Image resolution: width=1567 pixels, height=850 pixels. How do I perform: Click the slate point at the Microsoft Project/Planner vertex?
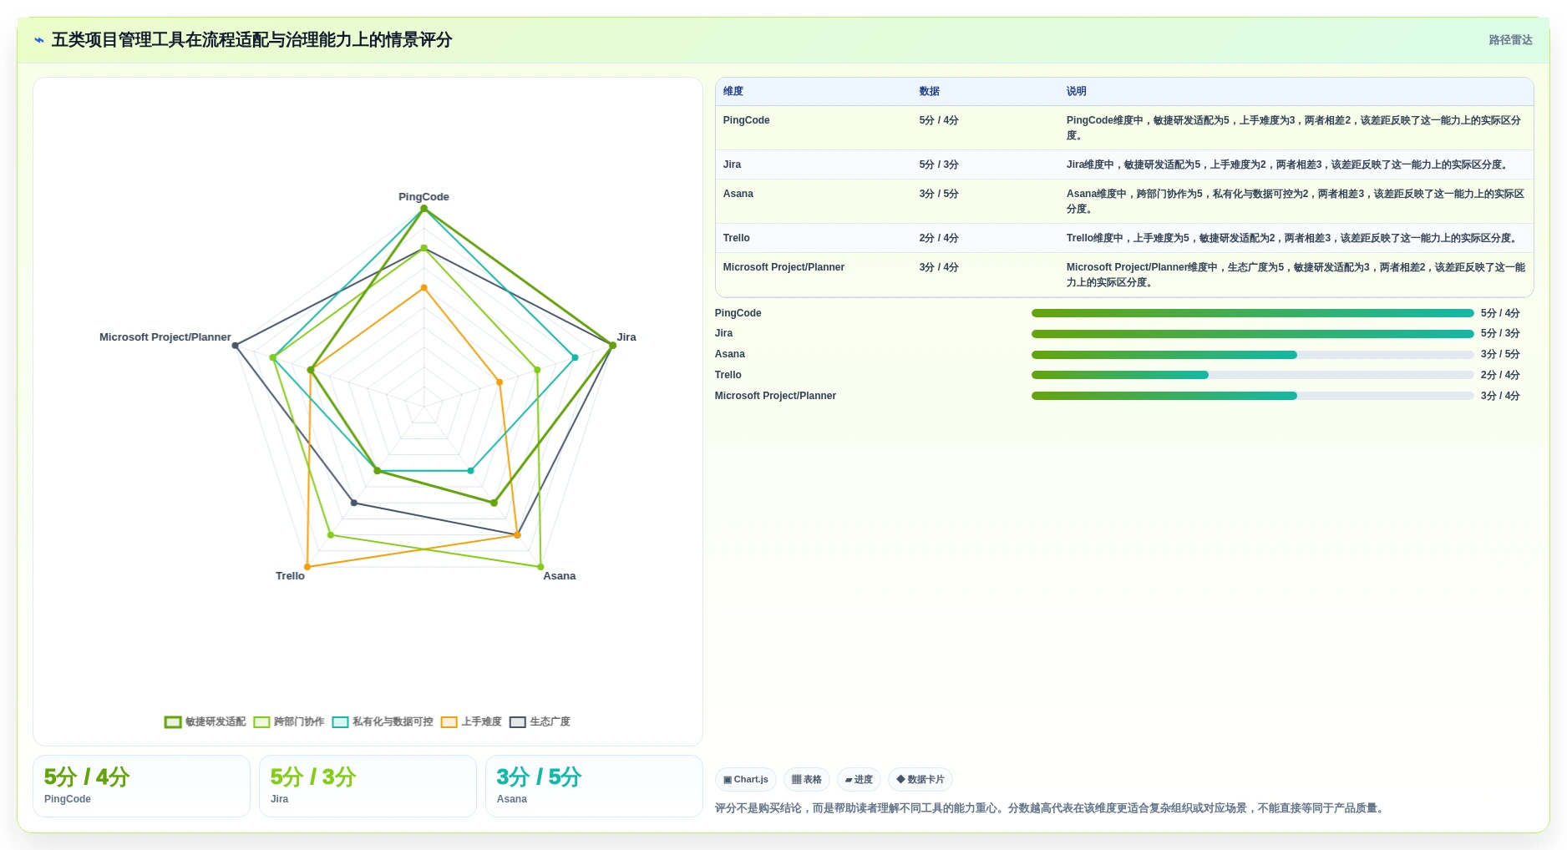tap(235, 346)
